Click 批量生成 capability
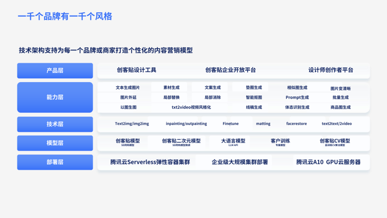This screenshot has height=218, width=387. click(x=341, y=98)
